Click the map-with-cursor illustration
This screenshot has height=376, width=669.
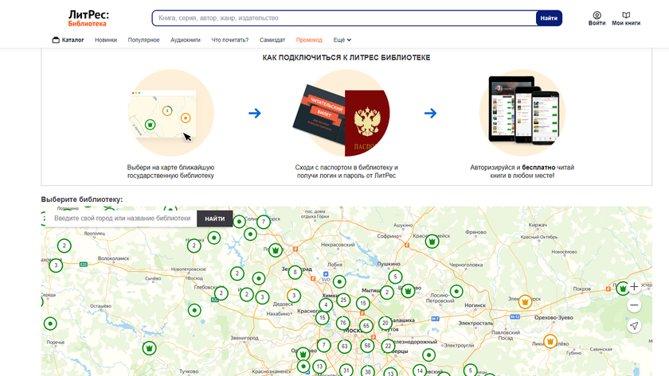point(170,113)
